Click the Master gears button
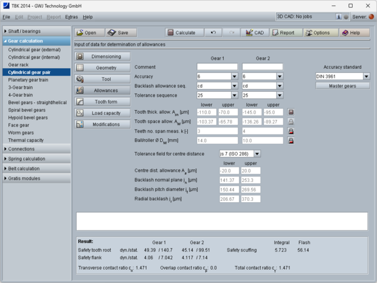 pos(342,86)
